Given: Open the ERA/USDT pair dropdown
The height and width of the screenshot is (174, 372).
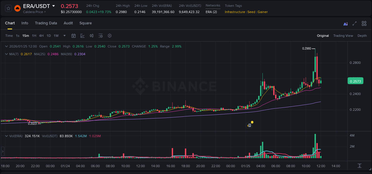Looking at the screenshot, I should 54,6.
